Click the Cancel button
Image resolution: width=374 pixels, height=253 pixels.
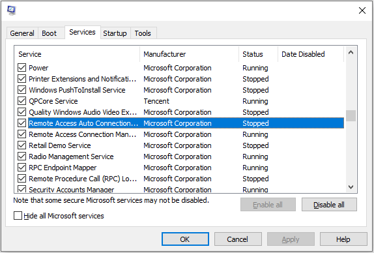click(238, 239)
